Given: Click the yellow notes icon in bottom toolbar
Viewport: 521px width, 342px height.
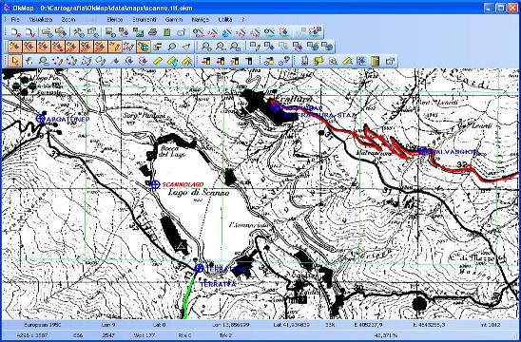Looking at the screenshot, I should tap(318, 61).
